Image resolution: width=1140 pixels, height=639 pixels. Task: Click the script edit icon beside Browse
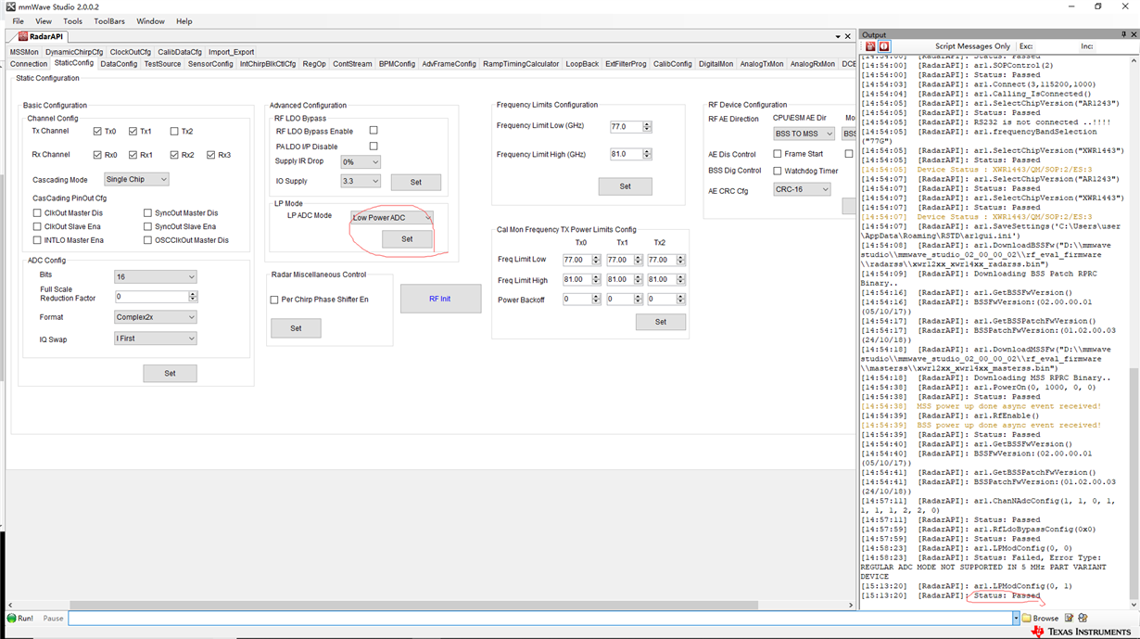[x=1069, y=618]
